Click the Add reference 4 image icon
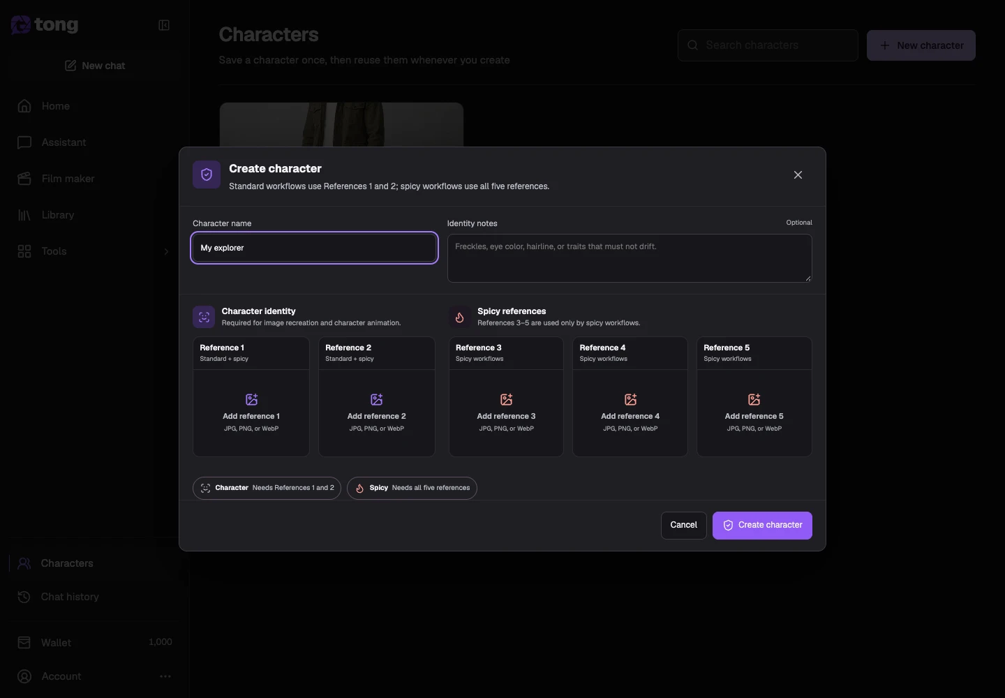Screen dimensions: 1005x698 631,399
